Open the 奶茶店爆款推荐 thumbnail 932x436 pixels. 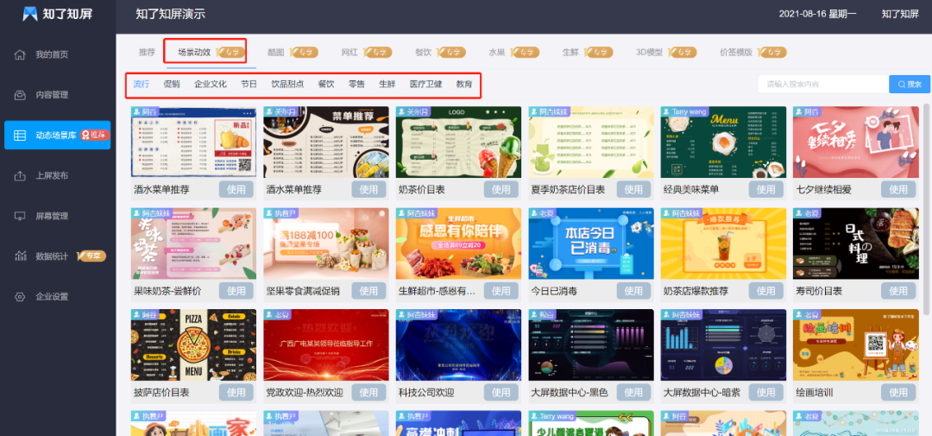pos(723,243)
